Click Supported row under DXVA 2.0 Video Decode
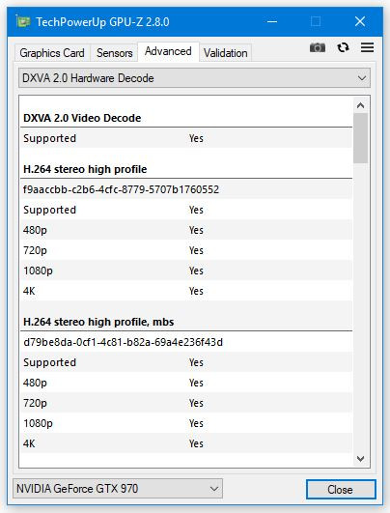This screenshot has width=390, height=513. click(186, 138)
